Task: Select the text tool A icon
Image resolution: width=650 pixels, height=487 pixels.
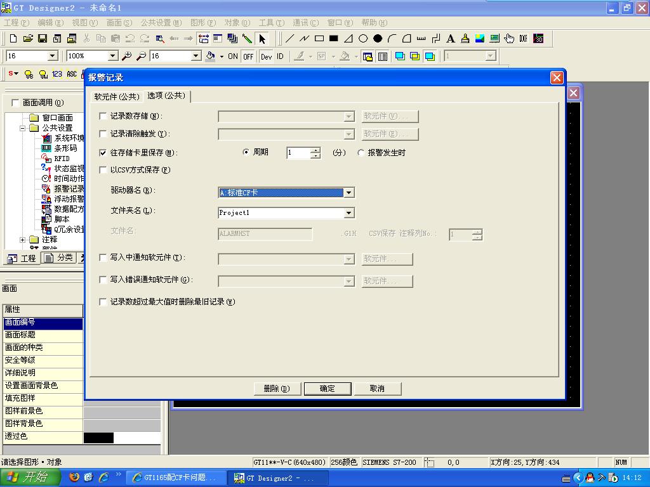Action: click(451, 39)
